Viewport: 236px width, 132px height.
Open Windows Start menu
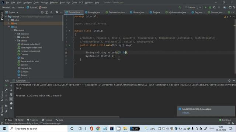tap(4, 129)
